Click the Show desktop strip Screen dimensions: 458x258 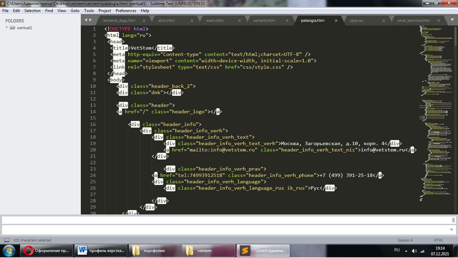(x=456, y=251)
